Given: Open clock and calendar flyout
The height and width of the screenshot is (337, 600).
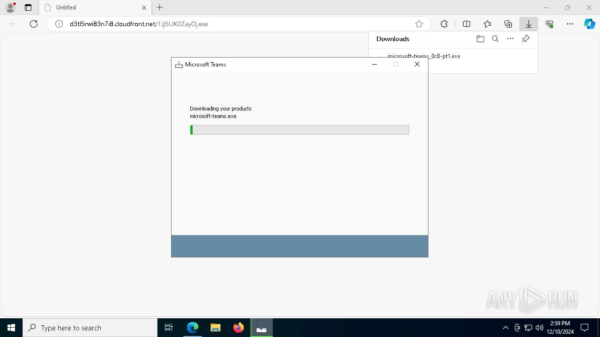Looking at the screenshot, I should pos(560,328).
